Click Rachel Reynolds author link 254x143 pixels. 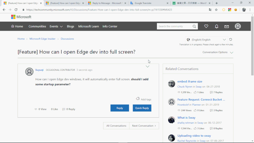(x=187, y=141)
